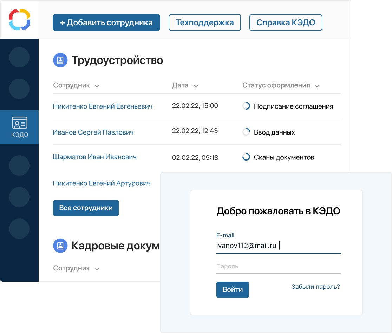Image resolution: width=392 pixels, height=333 pixels.
Task: Click the company logo in the top-left corner
Action: coord(19,19)
